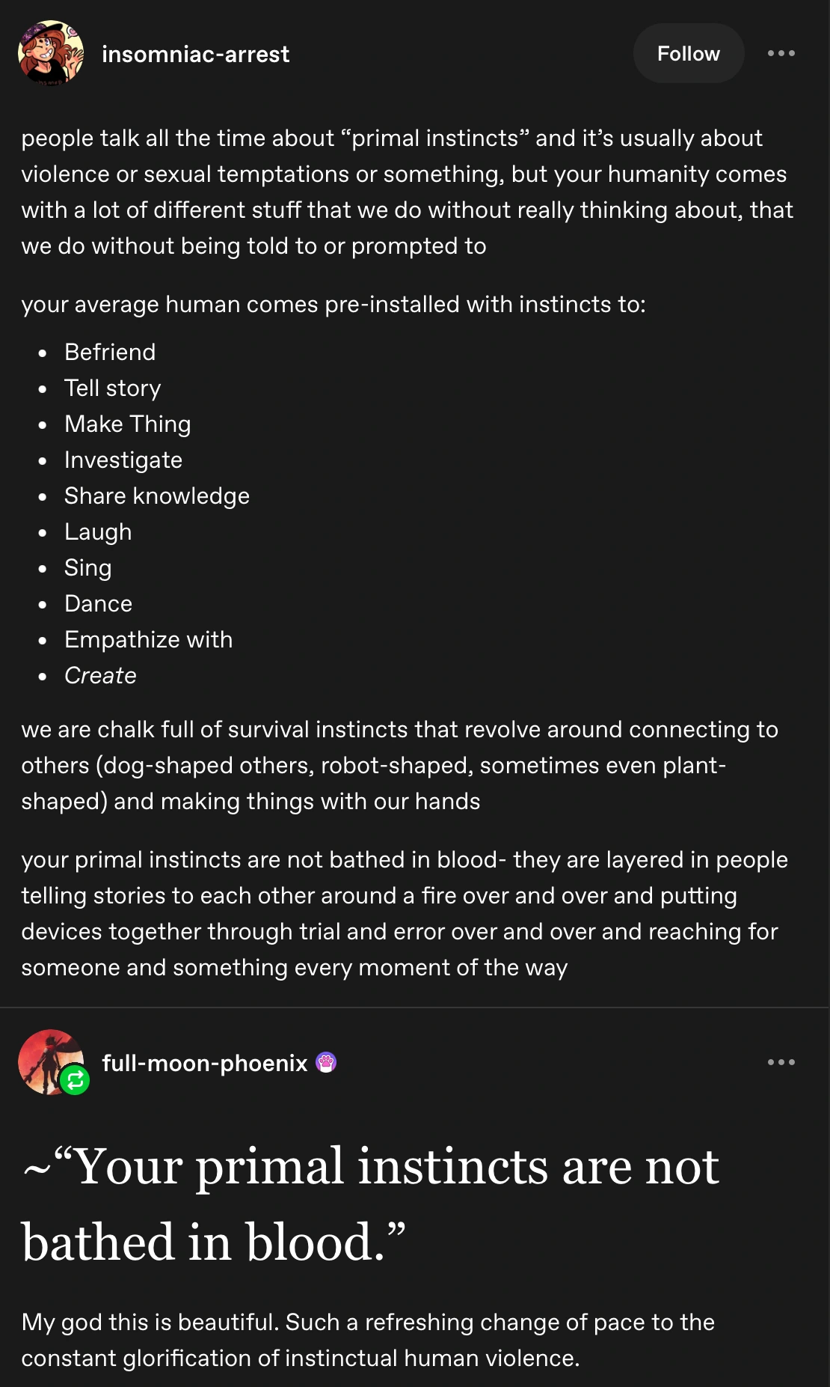Click the "Make Thing" list item

click(x=127, y=424)
